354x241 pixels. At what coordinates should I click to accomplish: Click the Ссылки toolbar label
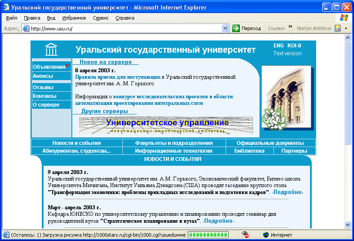[x=276, y=28]
